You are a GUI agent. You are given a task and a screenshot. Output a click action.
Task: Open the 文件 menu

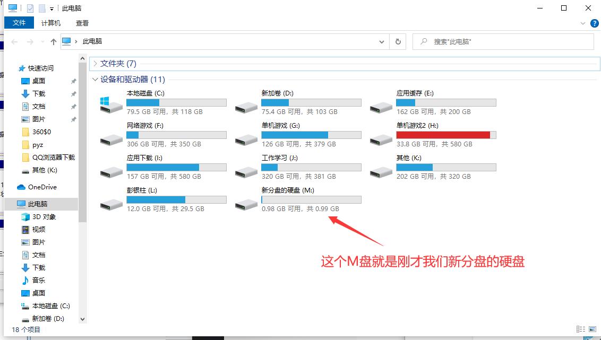pos(19,23)
